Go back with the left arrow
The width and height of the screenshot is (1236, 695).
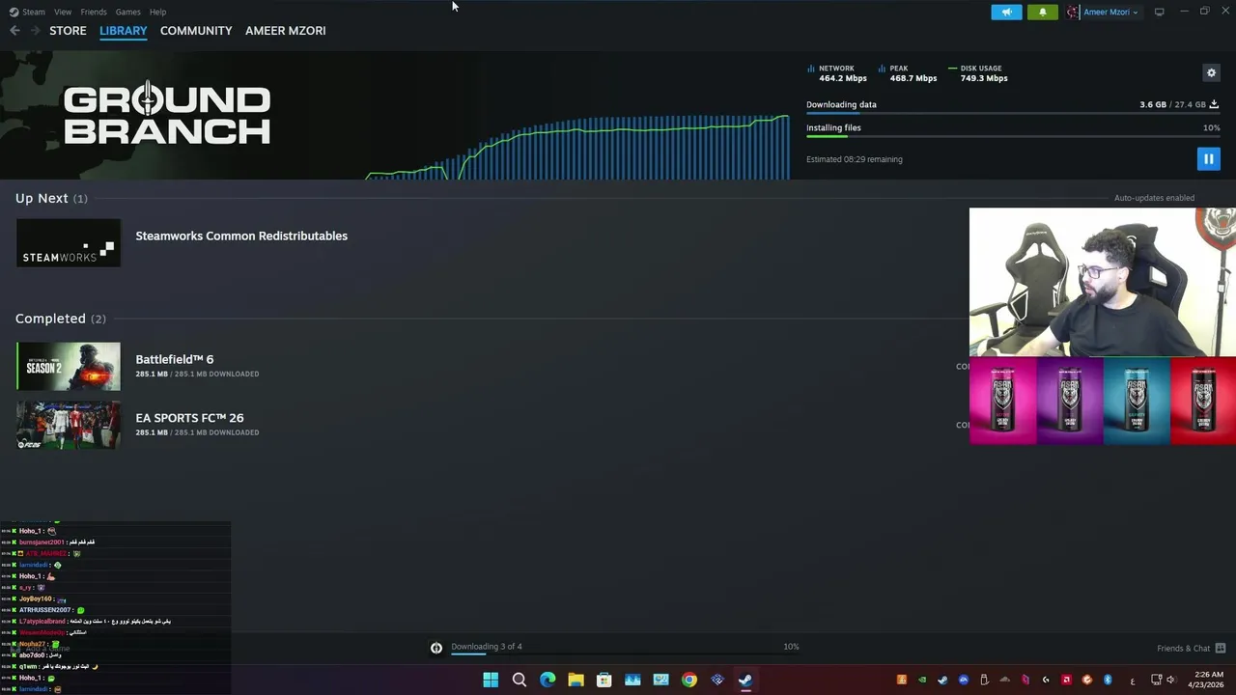(x=14, y=31)
